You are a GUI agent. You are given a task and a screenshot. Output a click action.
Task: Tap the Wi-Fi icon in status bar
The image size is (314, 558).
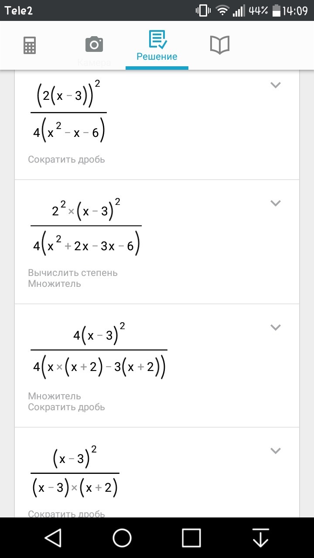point(223,10)
